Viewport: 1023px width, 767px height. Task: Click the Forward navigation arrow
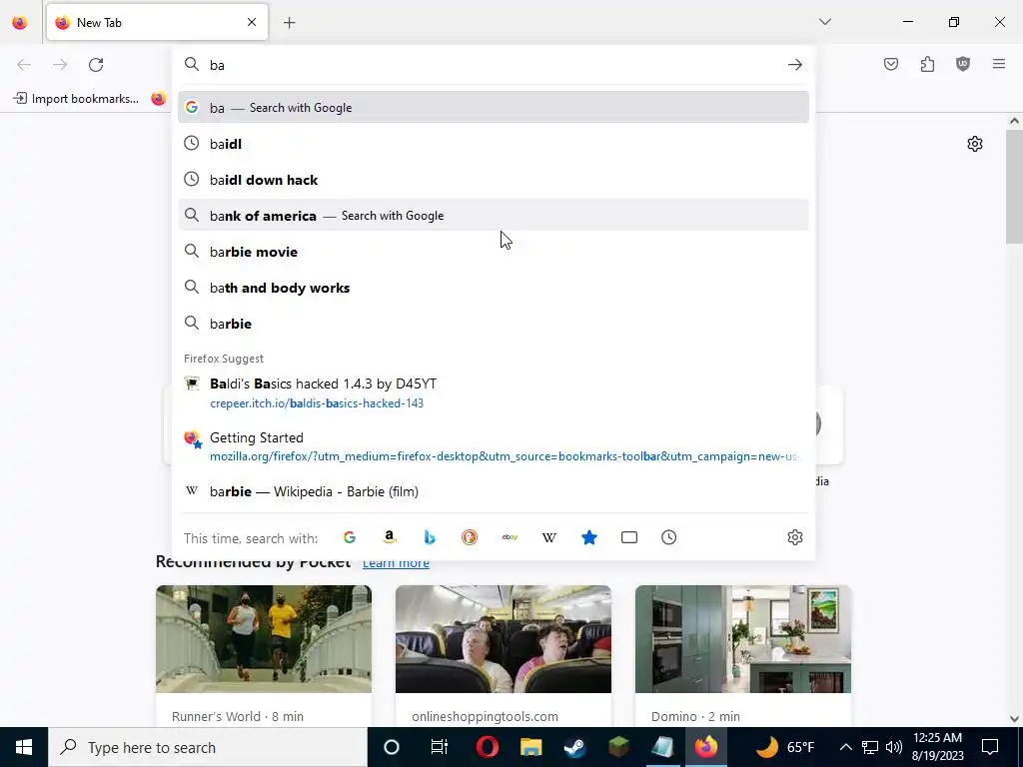coord(60,65)
